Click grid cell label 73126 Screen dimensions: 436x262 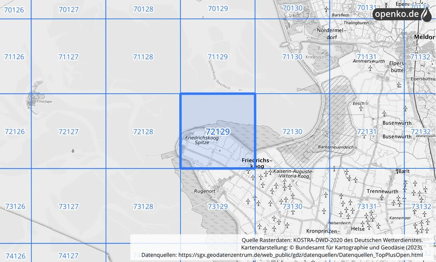[15, 206]
